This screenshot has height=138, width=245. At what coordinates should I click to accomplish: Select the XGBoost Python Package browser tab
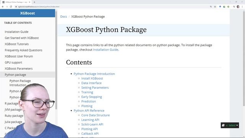tap(16, 2)
